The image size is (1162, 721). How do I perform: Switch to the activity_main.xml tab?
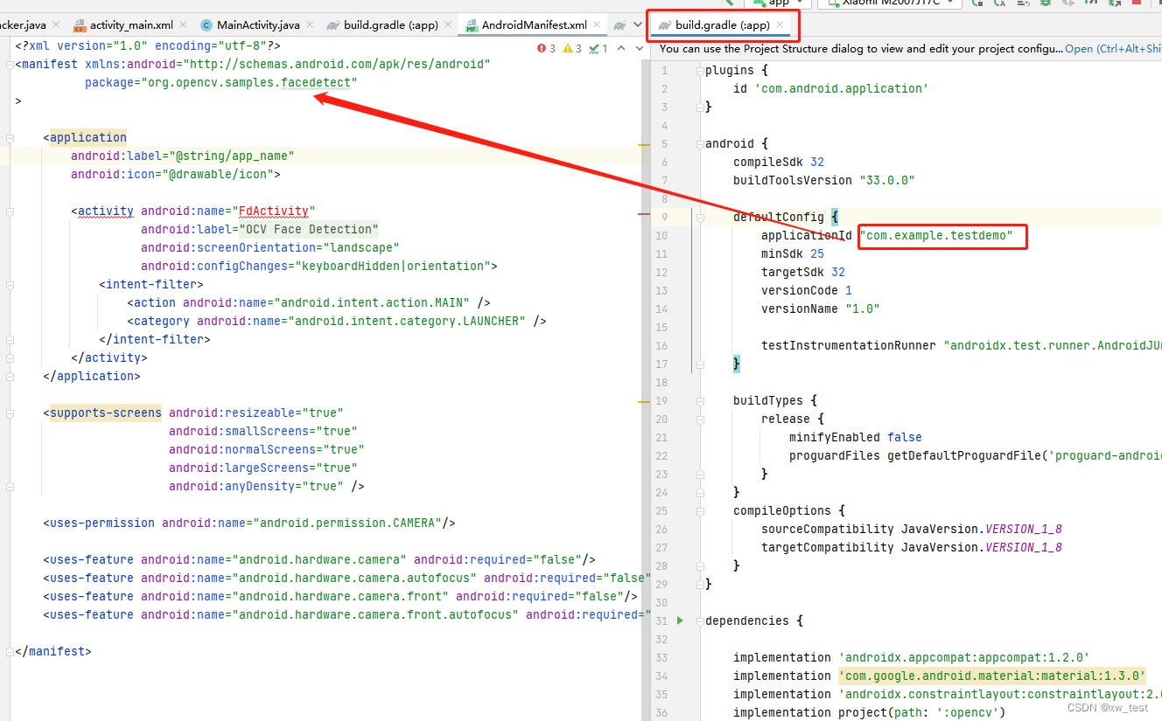click(131, 25)
